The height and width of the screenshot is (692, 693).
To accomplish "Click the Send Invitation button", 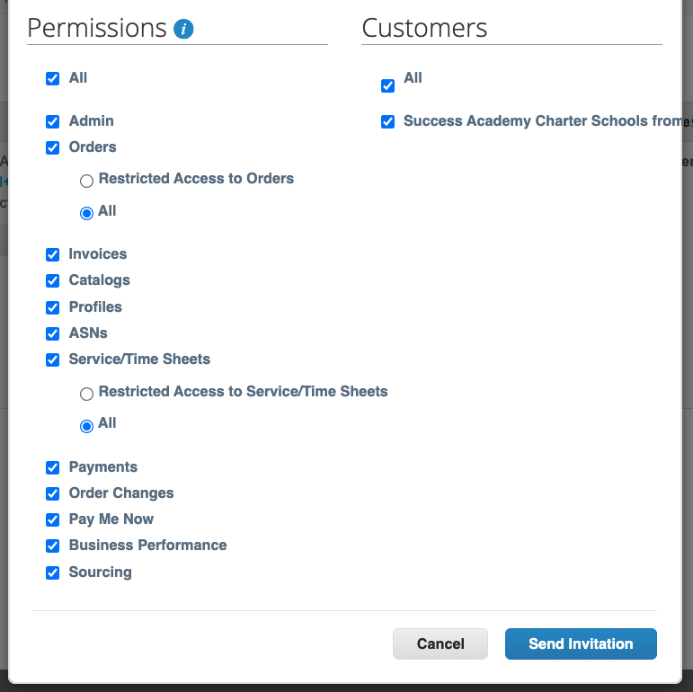I will 581,643.
